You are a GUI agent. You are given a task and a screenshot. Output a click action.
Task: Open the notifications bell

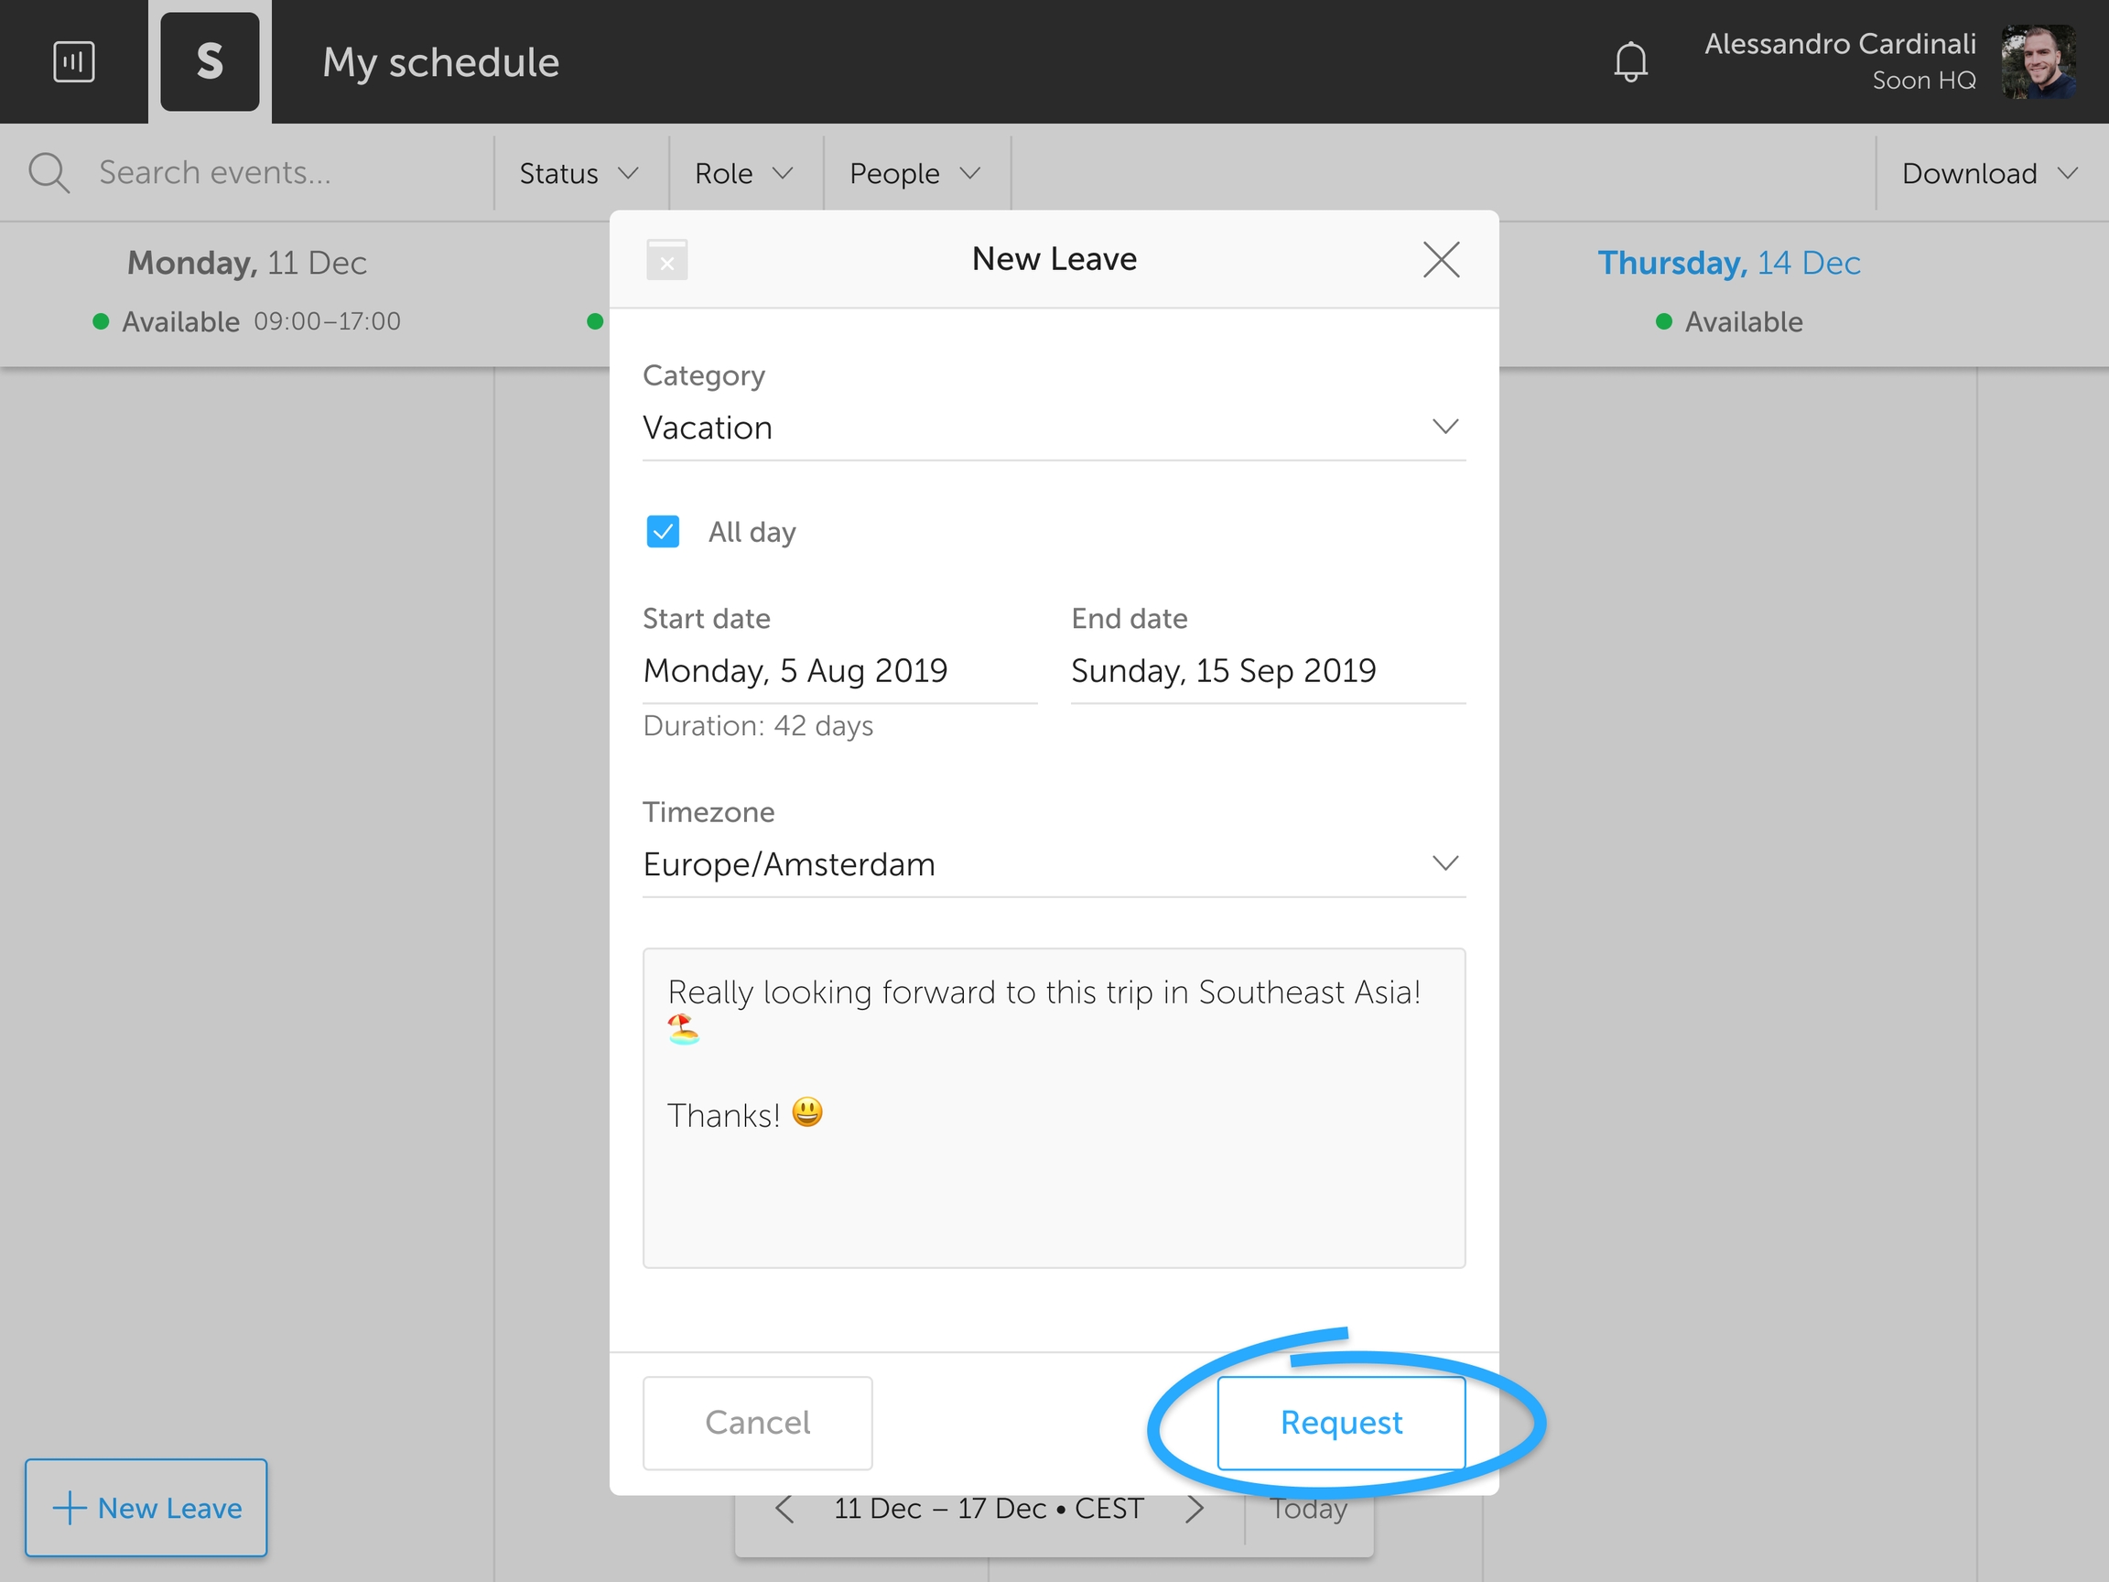click(1630, 62)
